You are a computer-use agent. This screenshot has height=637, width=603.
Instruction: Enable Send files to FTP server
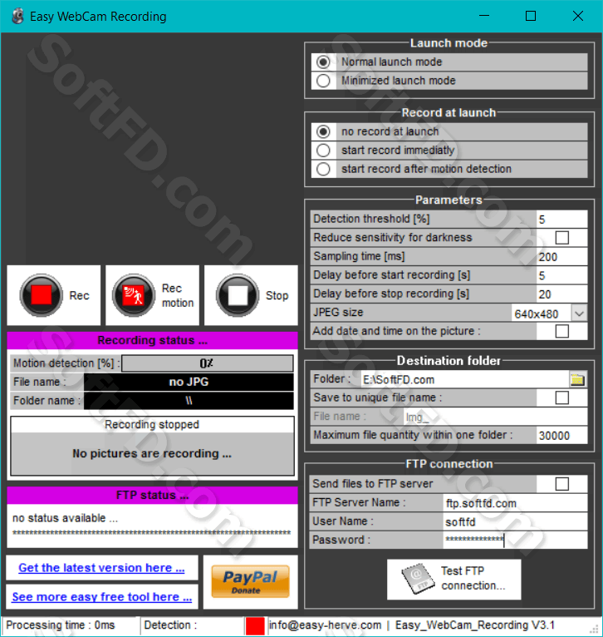click(x=562, y=484)
